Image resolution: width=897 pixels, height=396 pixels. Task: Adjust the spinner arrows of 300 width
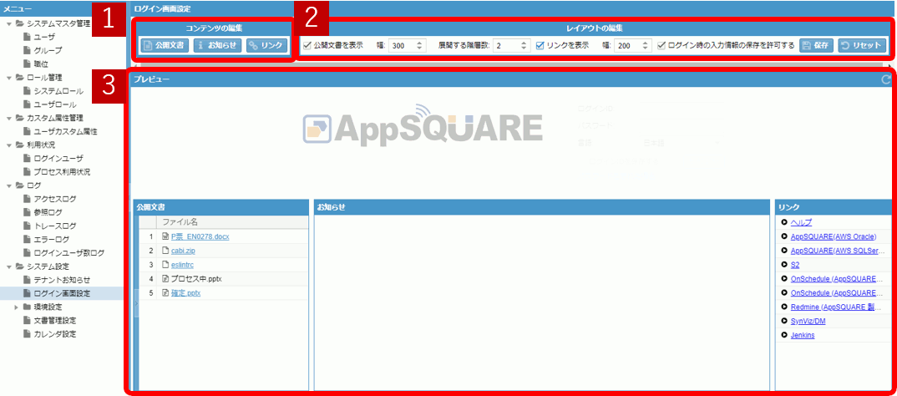pos(421,46)
